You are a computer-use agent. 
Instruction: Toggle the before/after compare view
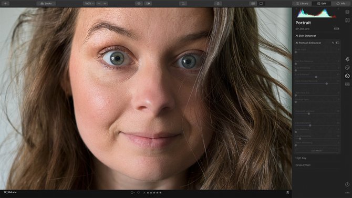(148, 3)
